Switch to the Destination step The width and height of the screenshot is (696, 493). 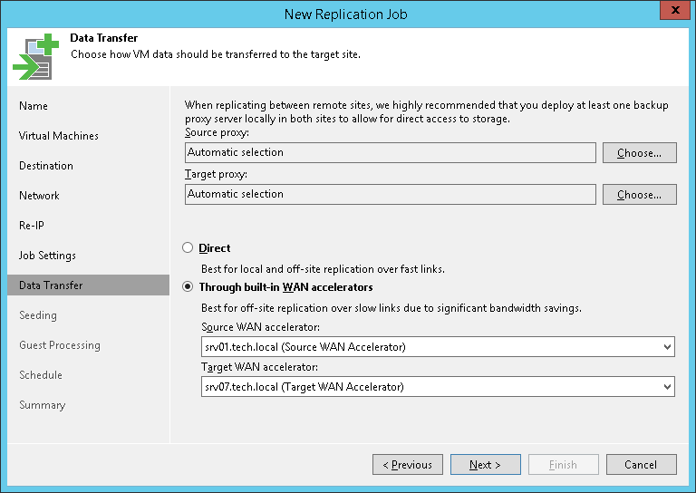point(46,166)
